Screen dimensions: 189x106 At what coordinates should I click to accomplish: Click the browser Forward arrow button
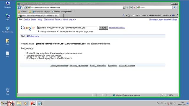[23, 7]
